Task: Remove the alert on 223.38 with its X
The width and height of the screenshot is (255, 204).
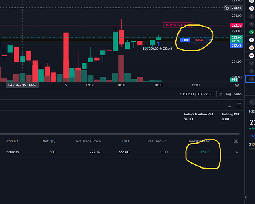Action: (x=191, y=25)
